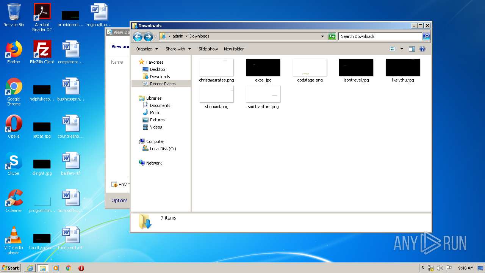Start the Slide show
The image size is (485, 273).
coord(208,49)
